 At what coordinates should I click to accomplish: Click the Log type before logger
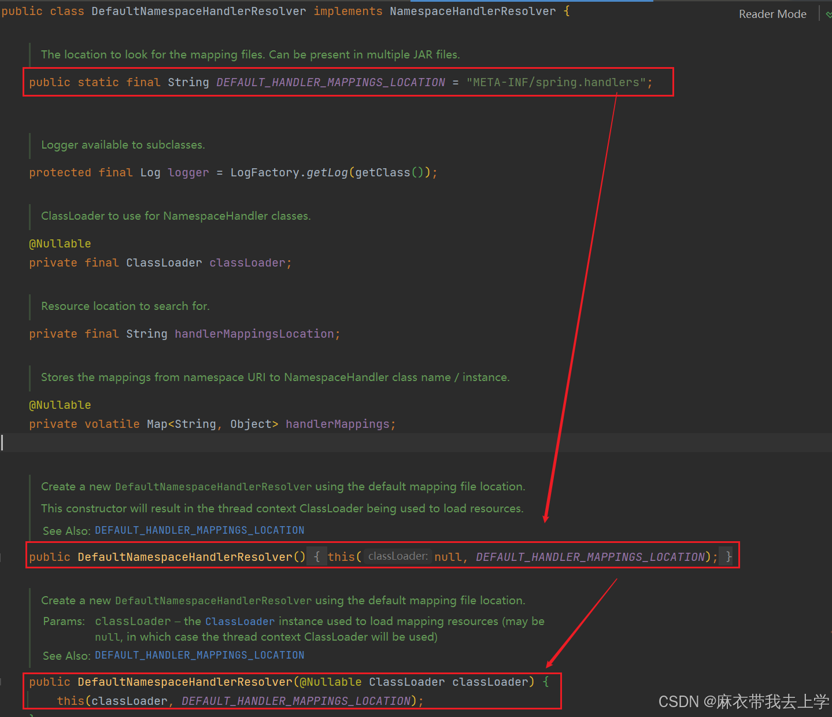pyautogui.click(x=150, y=172)
